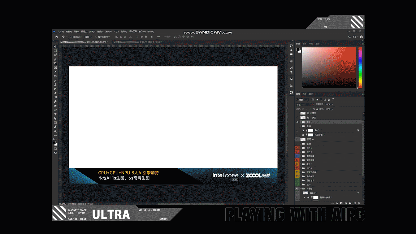This screenshot has width=416, height=234.
Task: Expand the 前机械臂 layer group
Action: 301,160
